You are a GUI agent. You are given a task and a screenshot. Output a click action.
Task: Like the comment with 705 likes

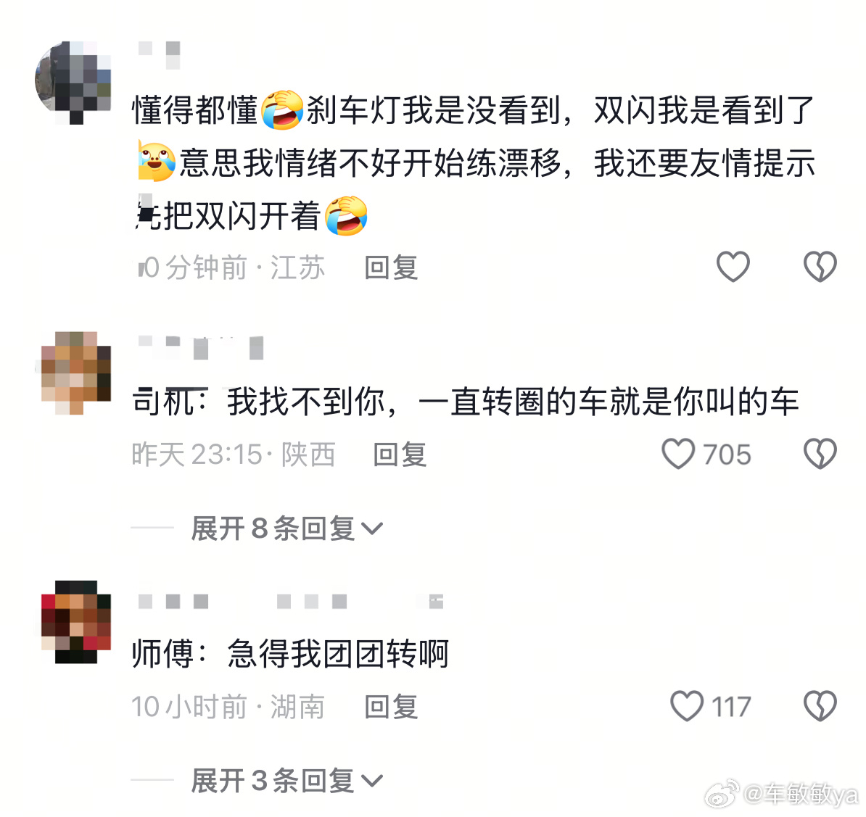[x=678, y=454]
